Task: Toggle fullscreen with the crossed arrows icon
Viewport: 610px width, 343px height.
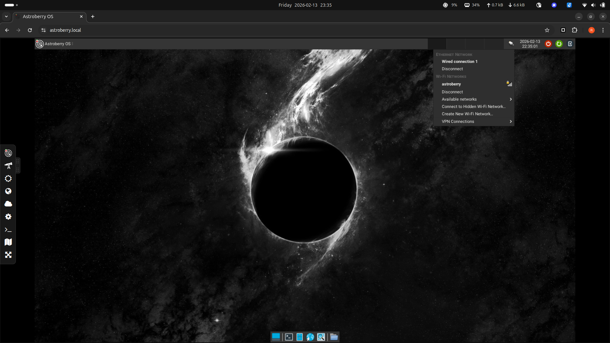Action: tap(8, 255)
